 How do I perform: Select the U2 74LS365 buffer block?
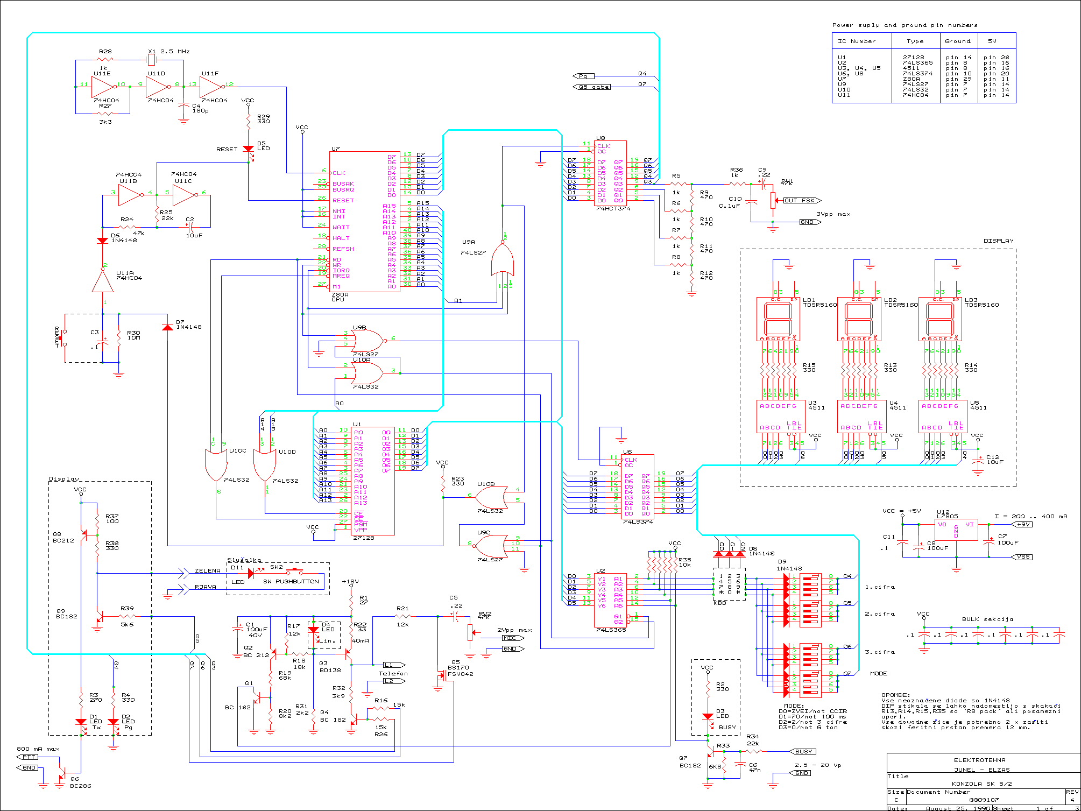(x=610, y=600)
